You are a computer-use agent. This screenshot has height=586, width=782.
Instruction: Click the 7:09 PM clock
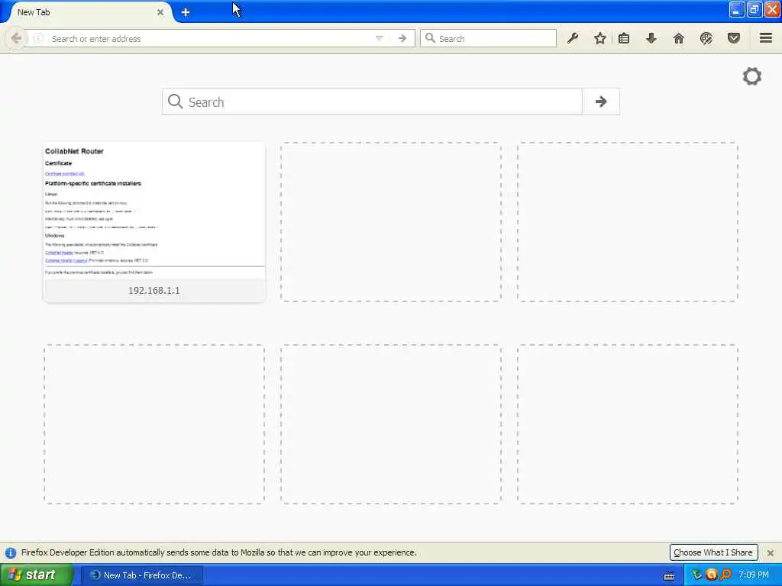(754, 575)
